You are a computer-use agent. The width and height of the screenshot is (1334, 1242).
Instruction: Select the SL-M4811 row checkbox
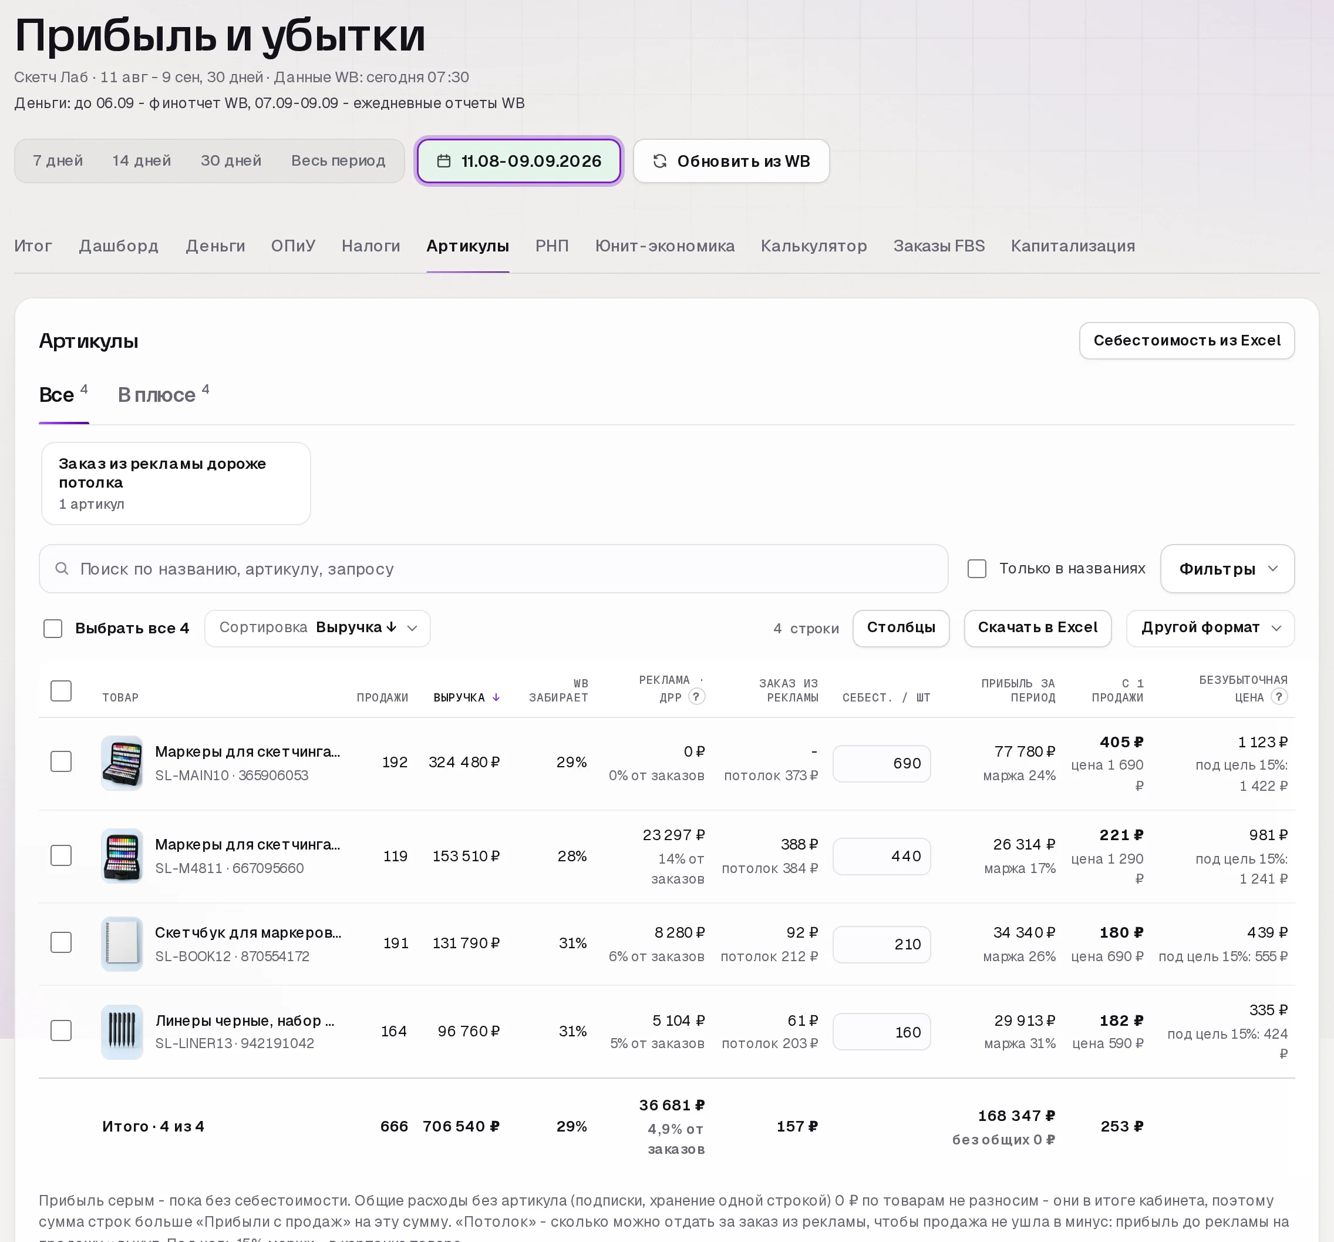pyautogui.click(x=61, y=855)
